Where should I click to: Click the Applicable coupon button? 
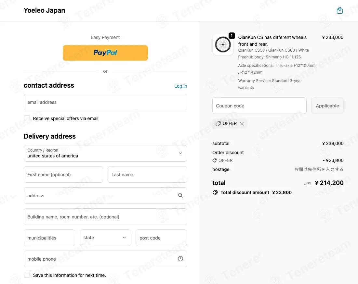pyautogui.click(x=327, y=106)
